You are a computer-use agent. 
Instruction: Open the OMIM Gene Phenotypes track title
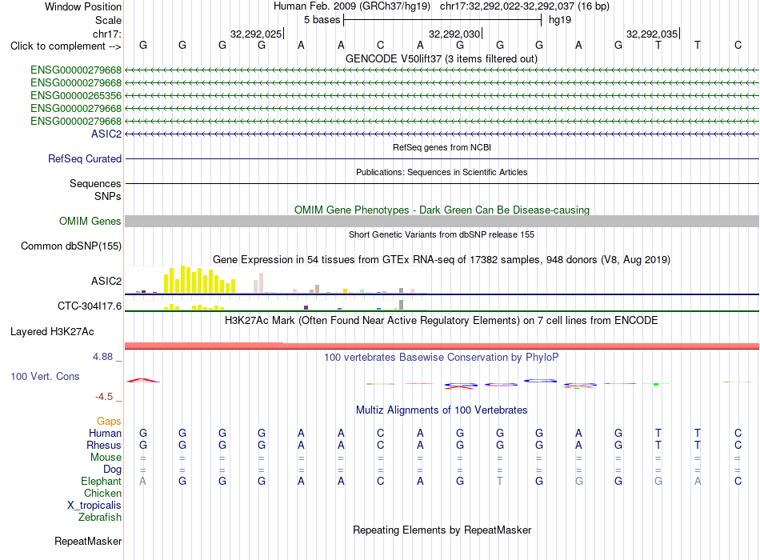(x=442, y=210)
